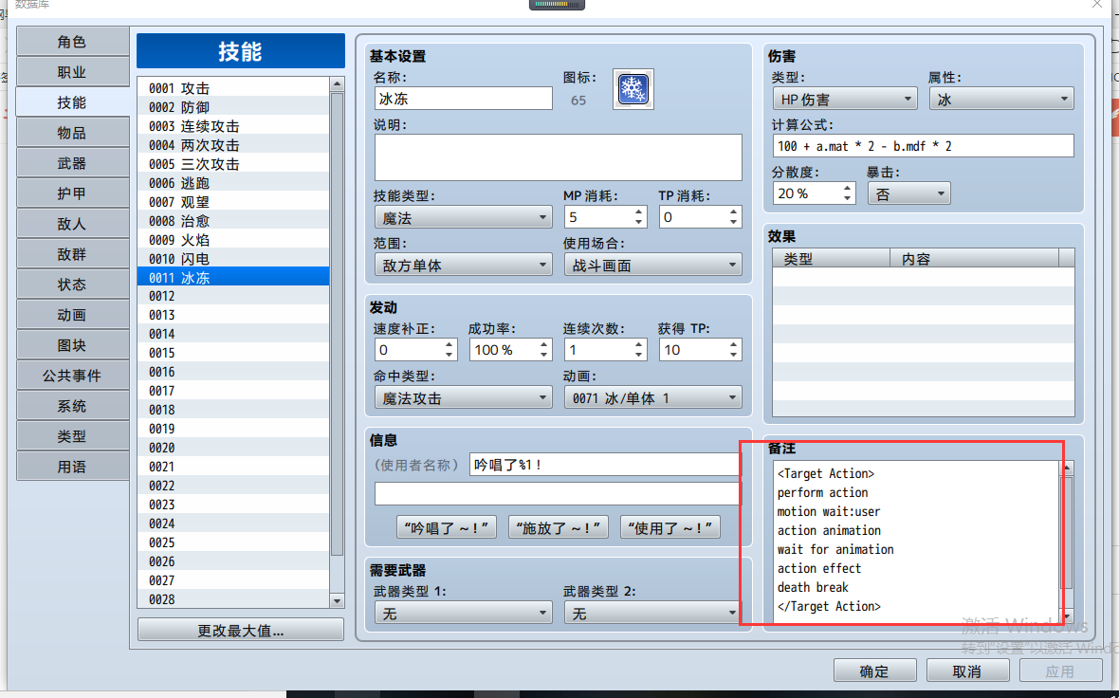1119x698 pixels.
Task: Switch to the 系统 tab
Action: (x=72, y=406)
